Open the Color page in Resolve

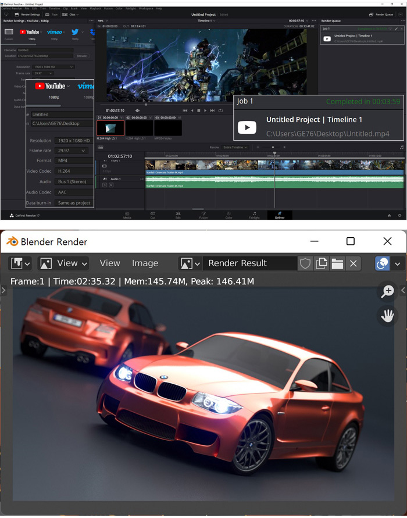[228, 215]
